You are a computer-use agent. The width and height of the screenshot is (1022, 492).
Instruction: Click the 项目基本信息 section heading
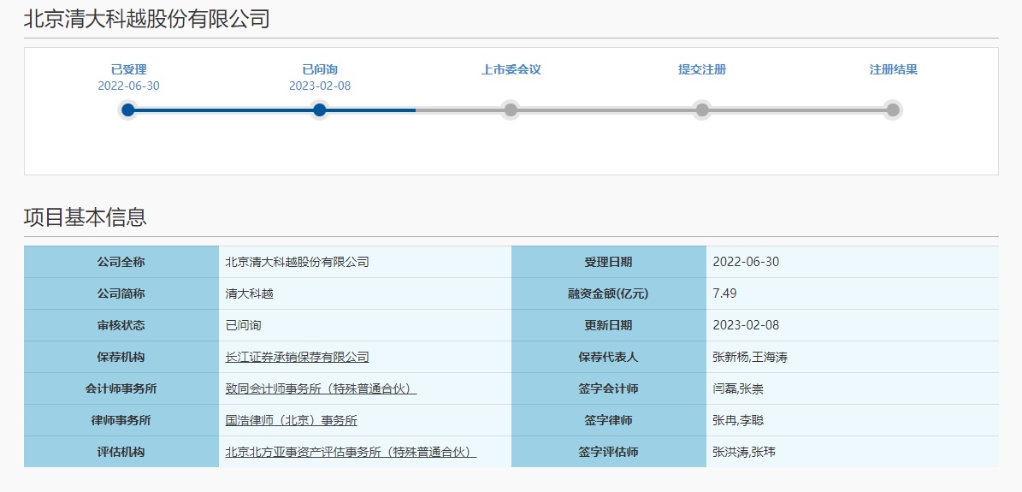(86, 217)
